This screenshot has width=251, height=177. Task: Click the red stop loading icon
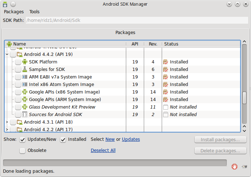coord(235,166)
